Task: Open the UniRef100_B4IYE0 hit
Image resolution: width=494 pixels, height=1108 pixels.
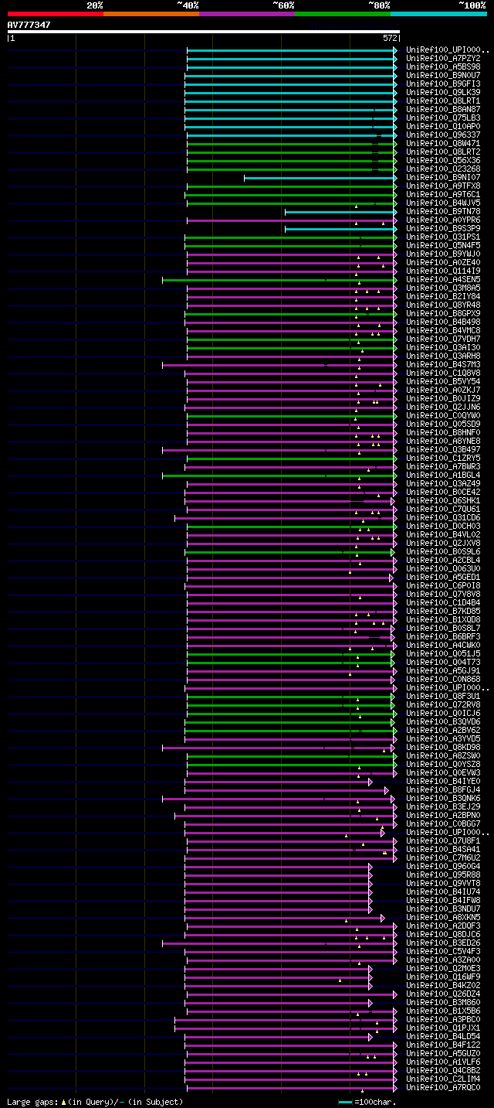Action: [x=443, y=782]
